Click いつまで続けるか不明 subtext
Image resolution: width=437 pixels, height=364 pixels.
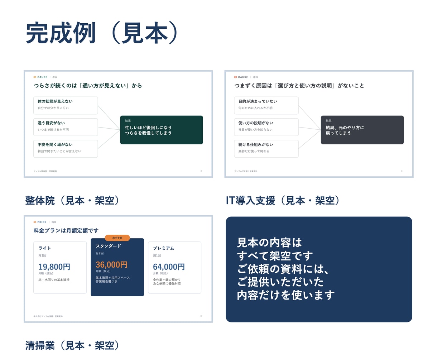click(53, 130)
